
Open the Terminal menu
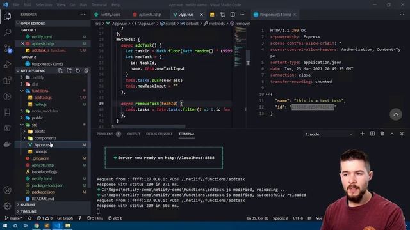[99, 4]
